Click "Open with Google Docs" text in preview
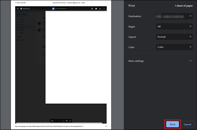 coord(61,9)
